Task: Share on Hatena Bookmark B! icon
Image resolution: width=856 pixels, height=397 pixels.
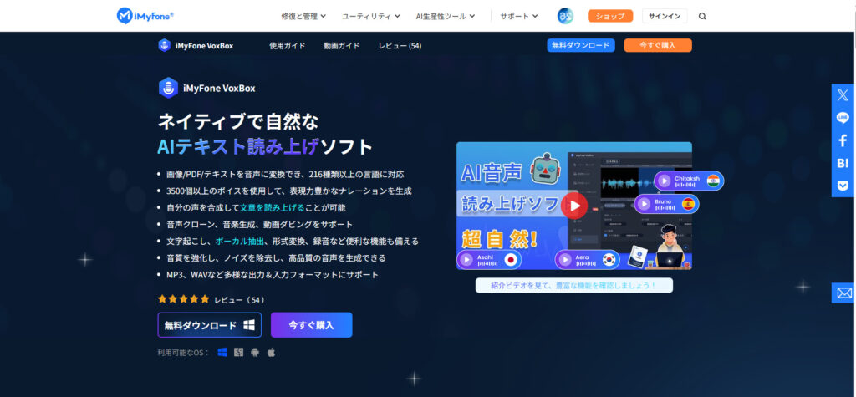Action: [843, 163]
